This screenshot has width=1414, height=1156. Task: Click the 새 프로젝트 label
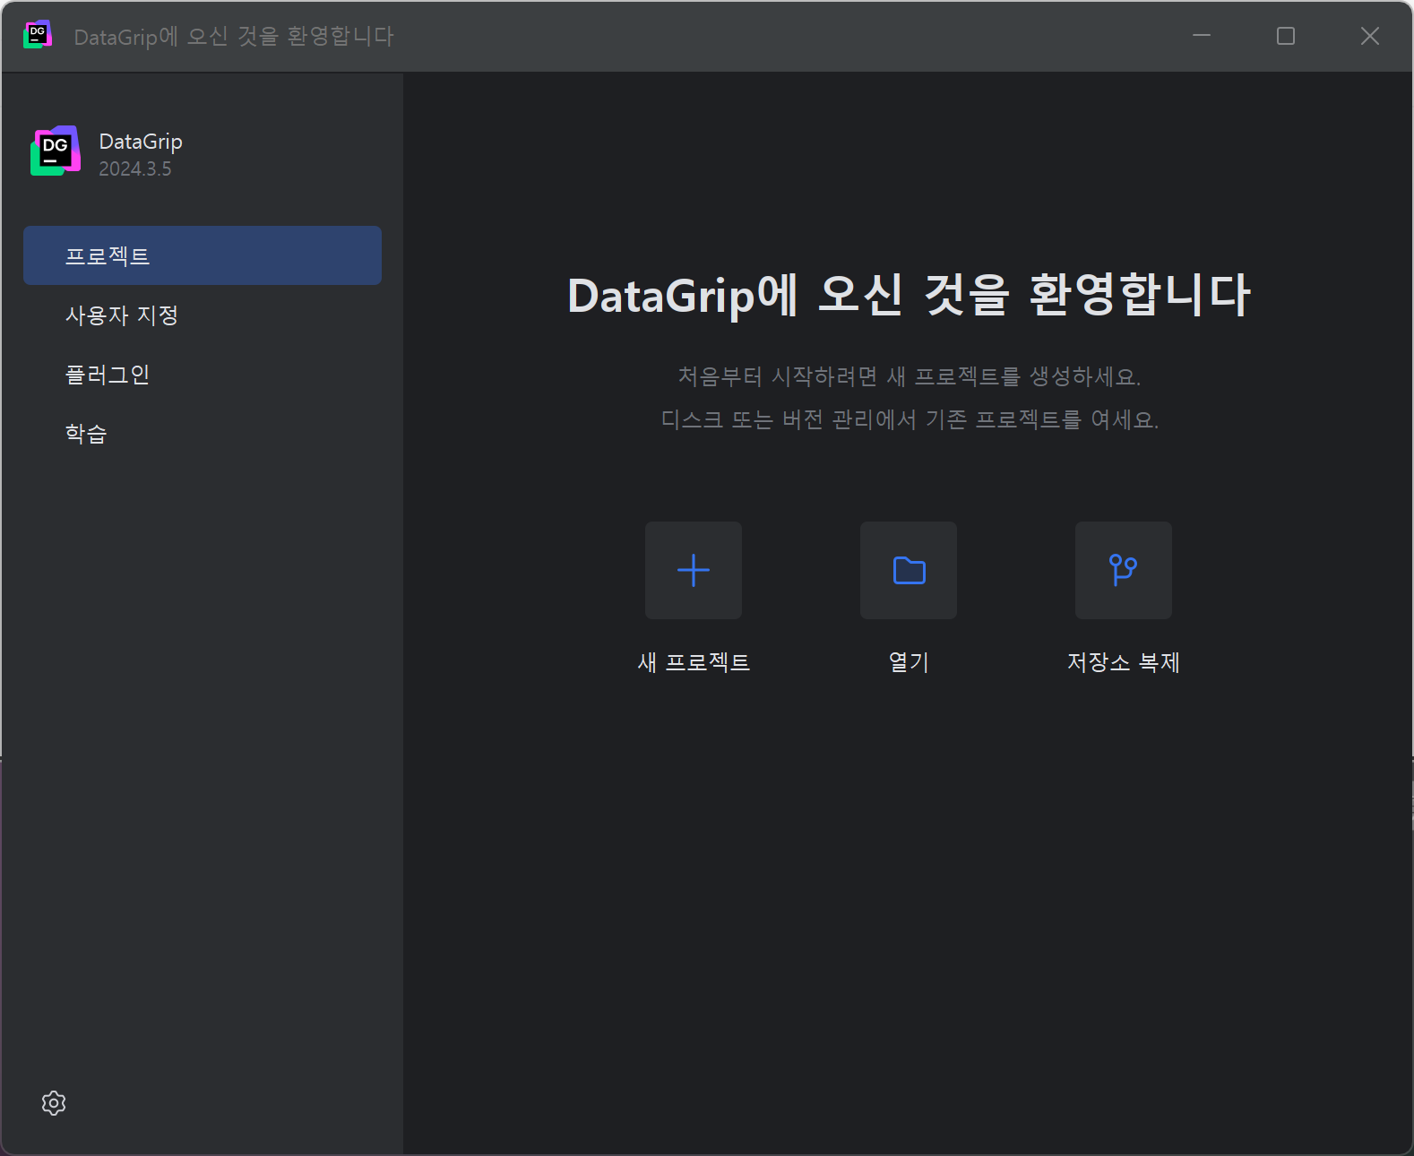[x=694, y=662]
